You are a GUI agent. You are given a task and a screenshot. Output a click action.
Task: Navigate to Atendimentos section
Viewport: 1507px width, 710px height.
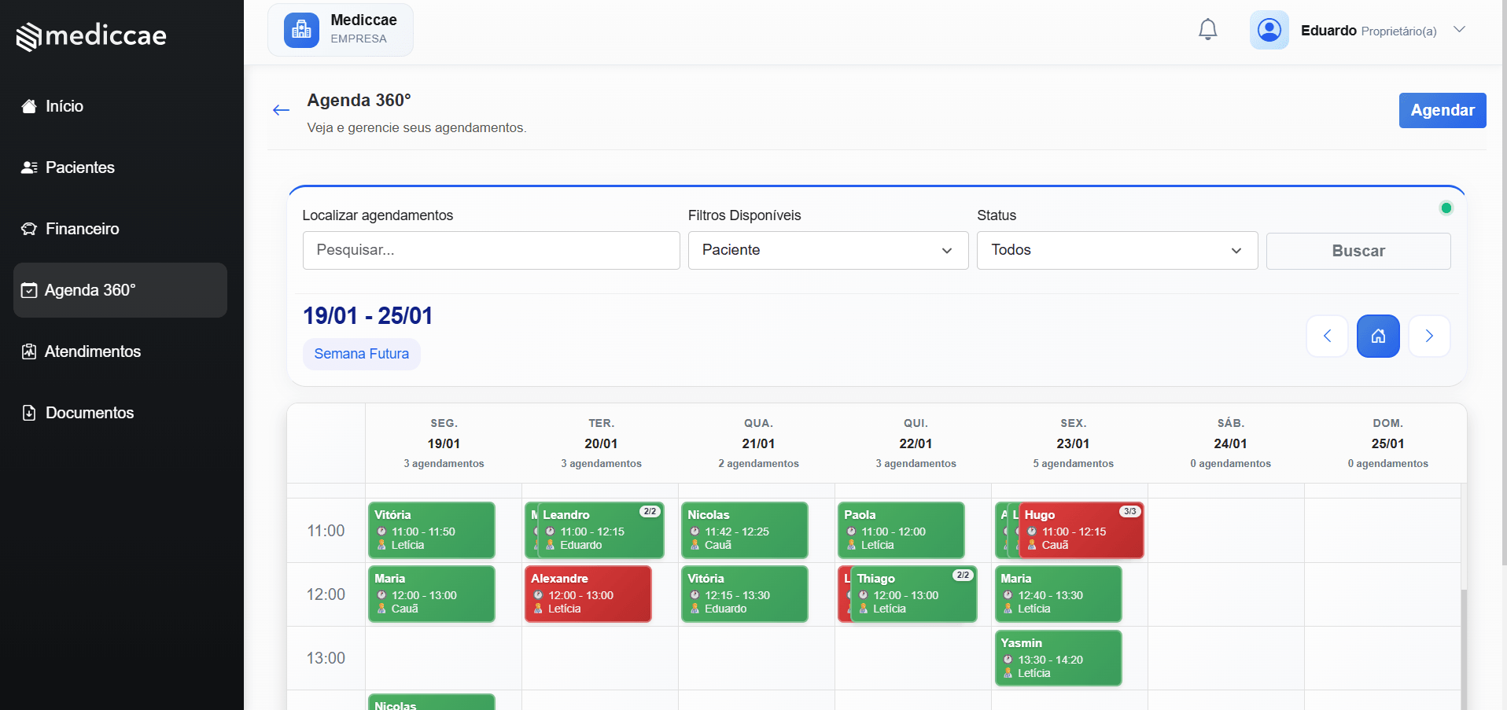(92, 351)
